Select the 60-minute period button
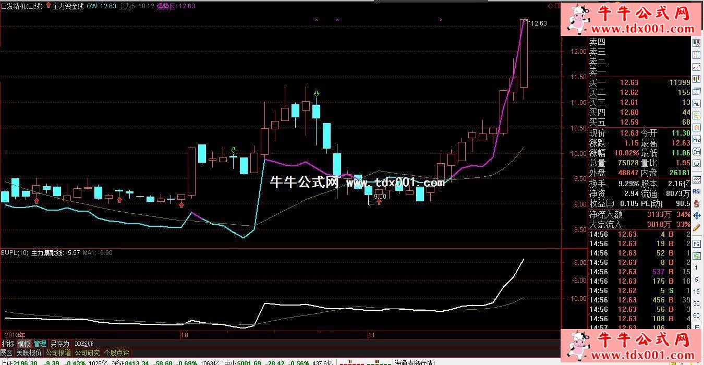704x365 pixels. [x=697, y=315]
